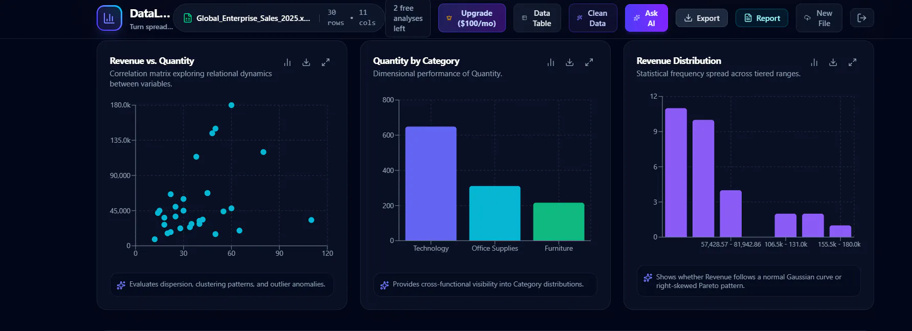Download the Revenue Distribution chart
912x331 pixels.
(x=833, y=62)
